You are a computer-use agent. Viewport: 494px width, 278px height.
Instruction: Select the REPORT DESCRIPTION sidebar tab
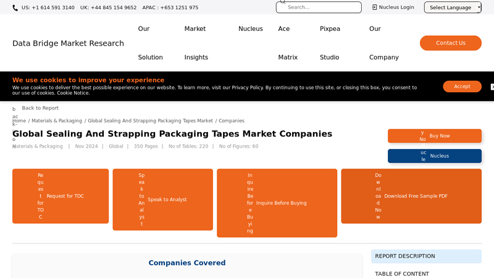[x=426, y=256]
